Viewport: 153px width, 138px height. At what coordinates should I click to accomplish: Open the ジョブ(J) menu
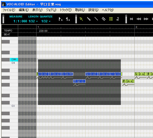(x=51, y=10)
